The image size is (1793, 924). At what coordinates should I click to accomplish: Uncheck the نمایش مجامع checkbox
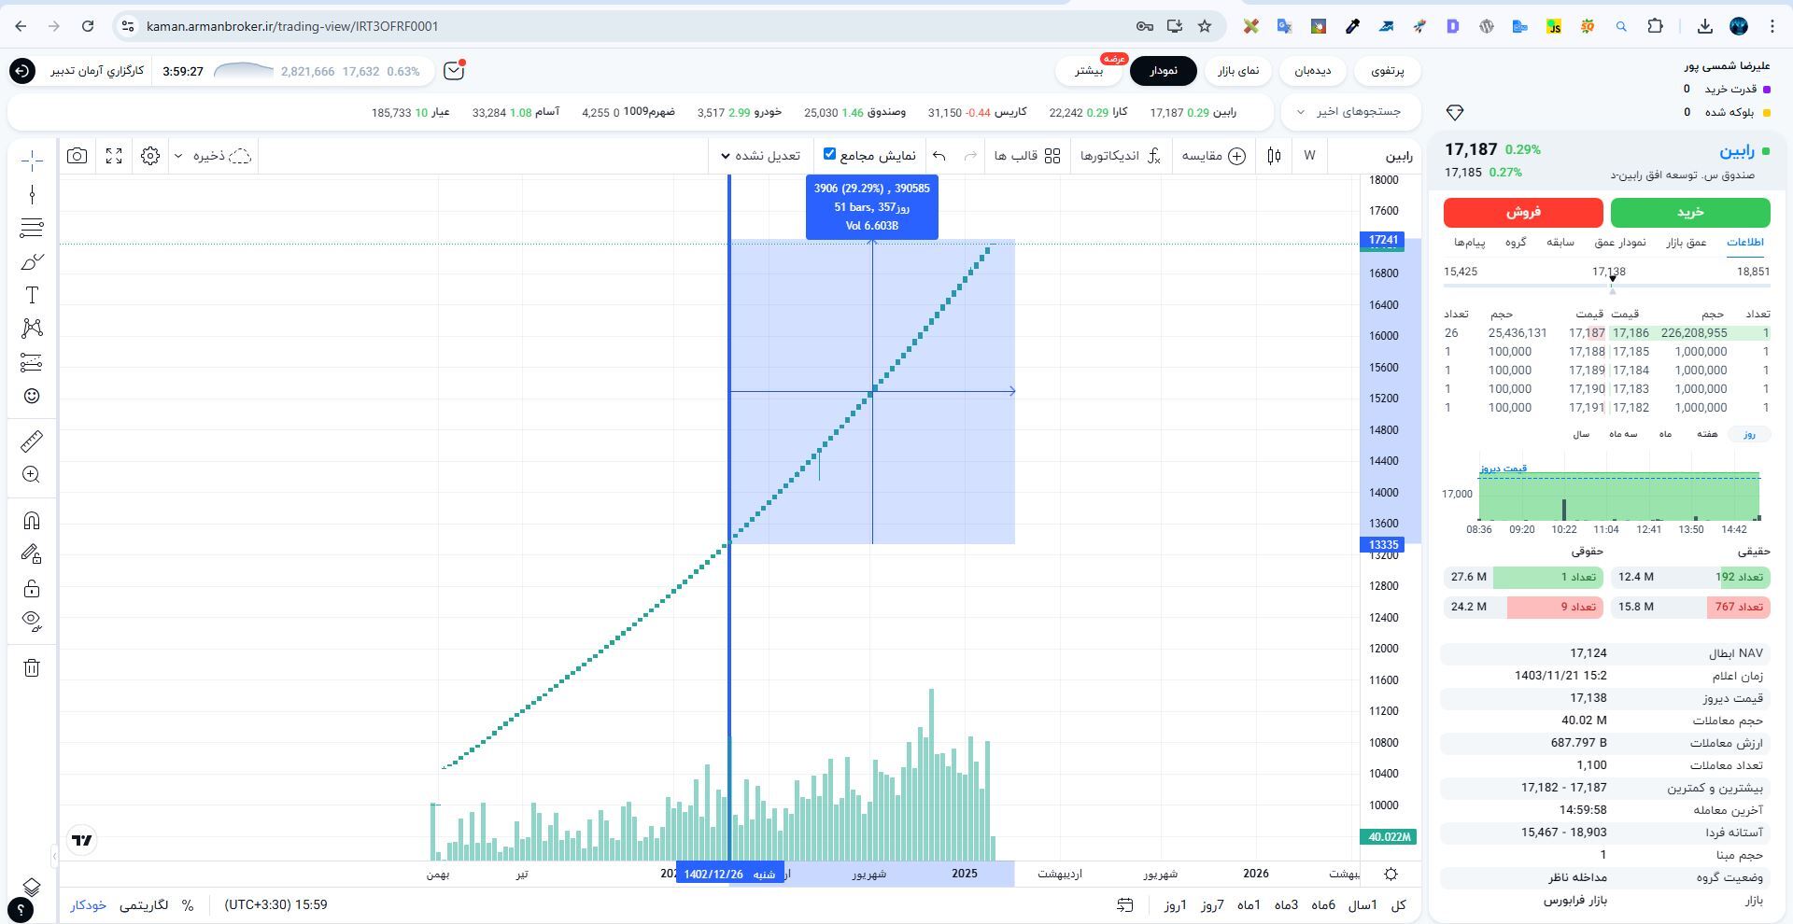pyautogui.click(x=829, y=154)
